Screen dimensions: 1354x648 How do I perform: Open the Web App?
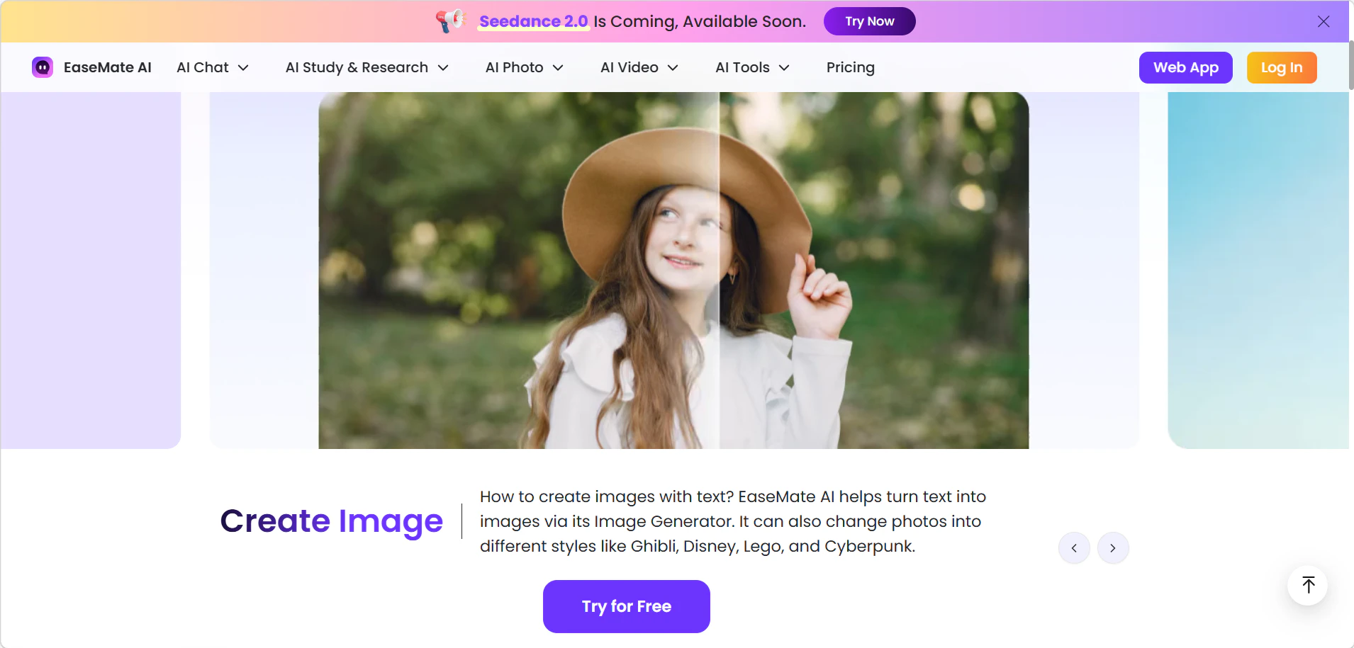(x=1185, y=67)
